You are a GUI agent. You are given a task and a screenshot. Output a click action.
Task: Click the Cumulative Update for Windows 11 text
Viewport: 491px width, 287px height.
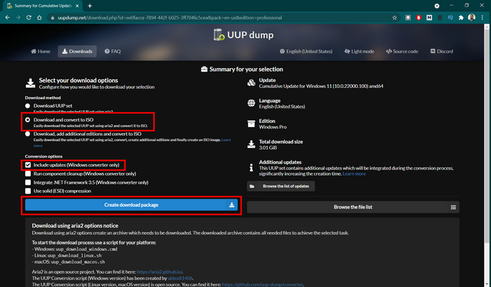[x=321, y=86]
